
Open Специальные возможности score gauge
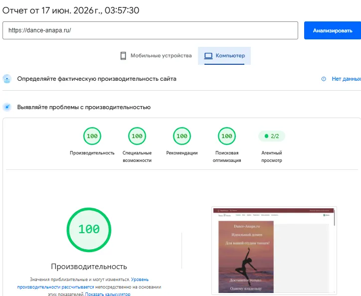coord(137,136)
